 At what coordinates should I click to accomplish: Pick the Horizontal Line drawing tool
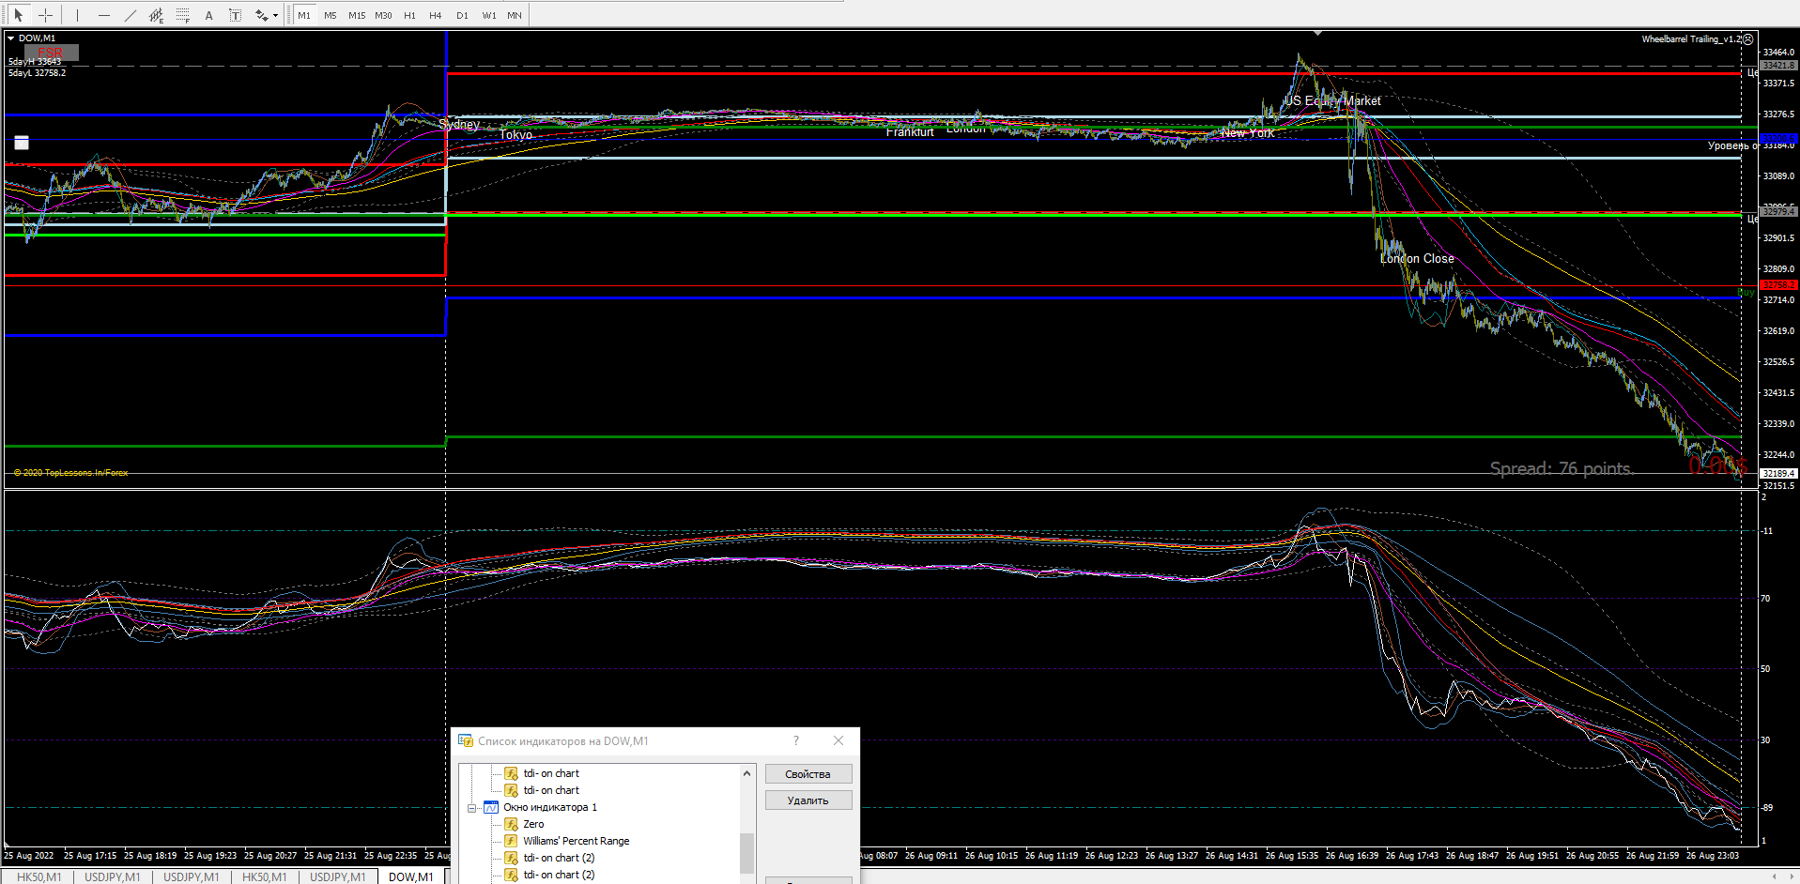coord(103,15)
